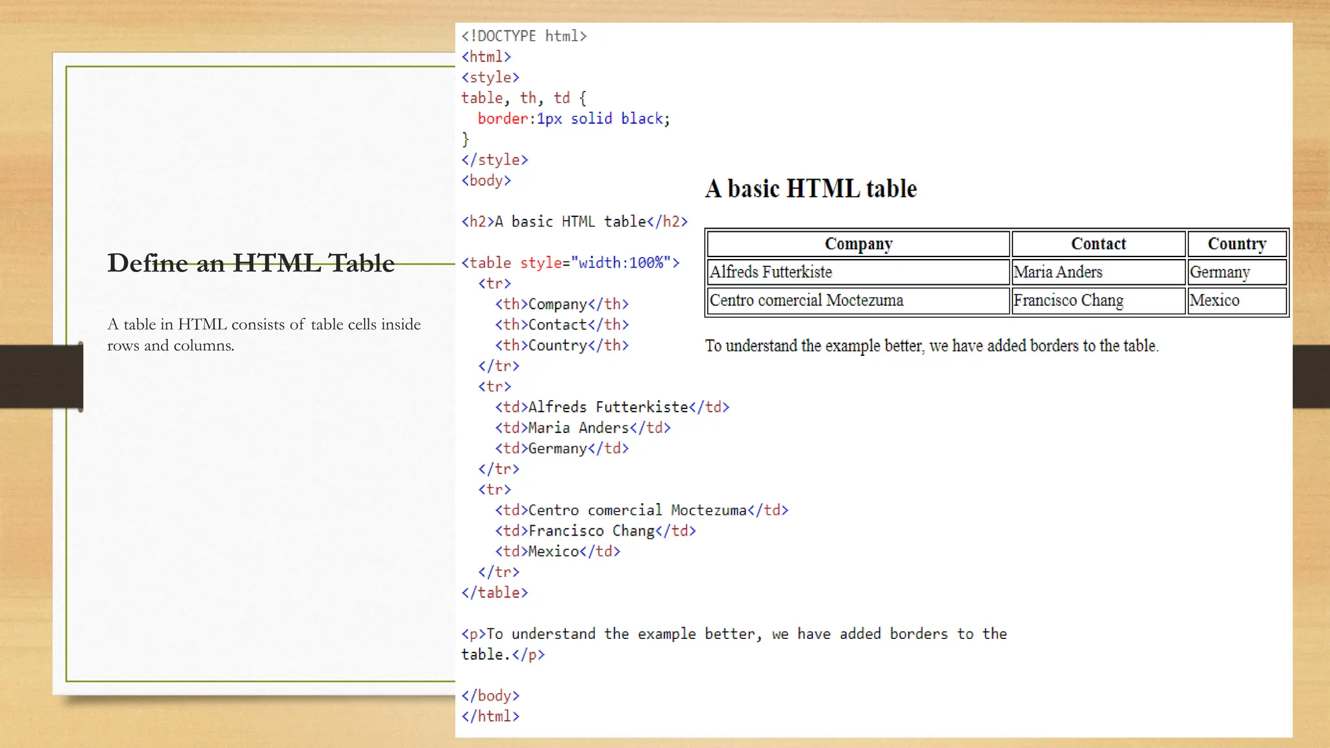Click the '<td>Centro comercial Moctezuma</td>' code line
This screenshot has height=748, width=1330.
coord(642,510)
